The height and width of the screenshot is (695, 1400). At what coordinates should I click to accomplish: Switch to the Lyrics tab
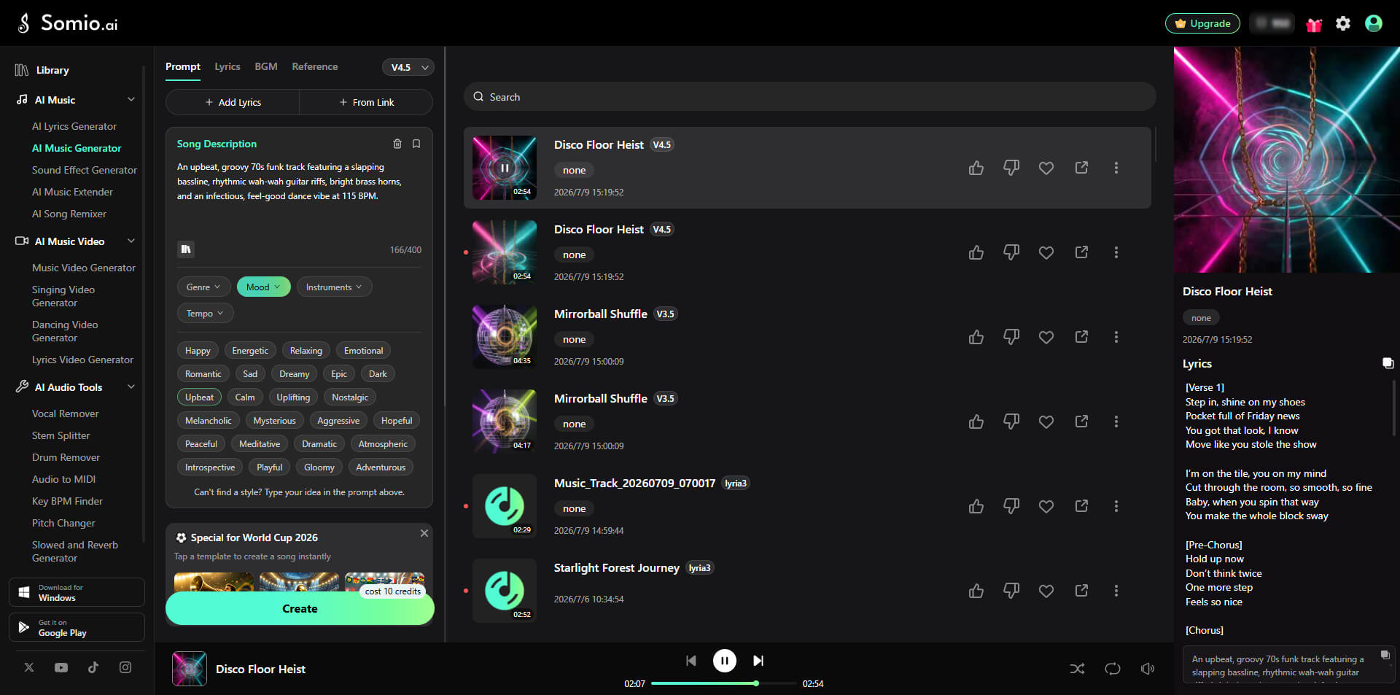(x=227, y=66)
